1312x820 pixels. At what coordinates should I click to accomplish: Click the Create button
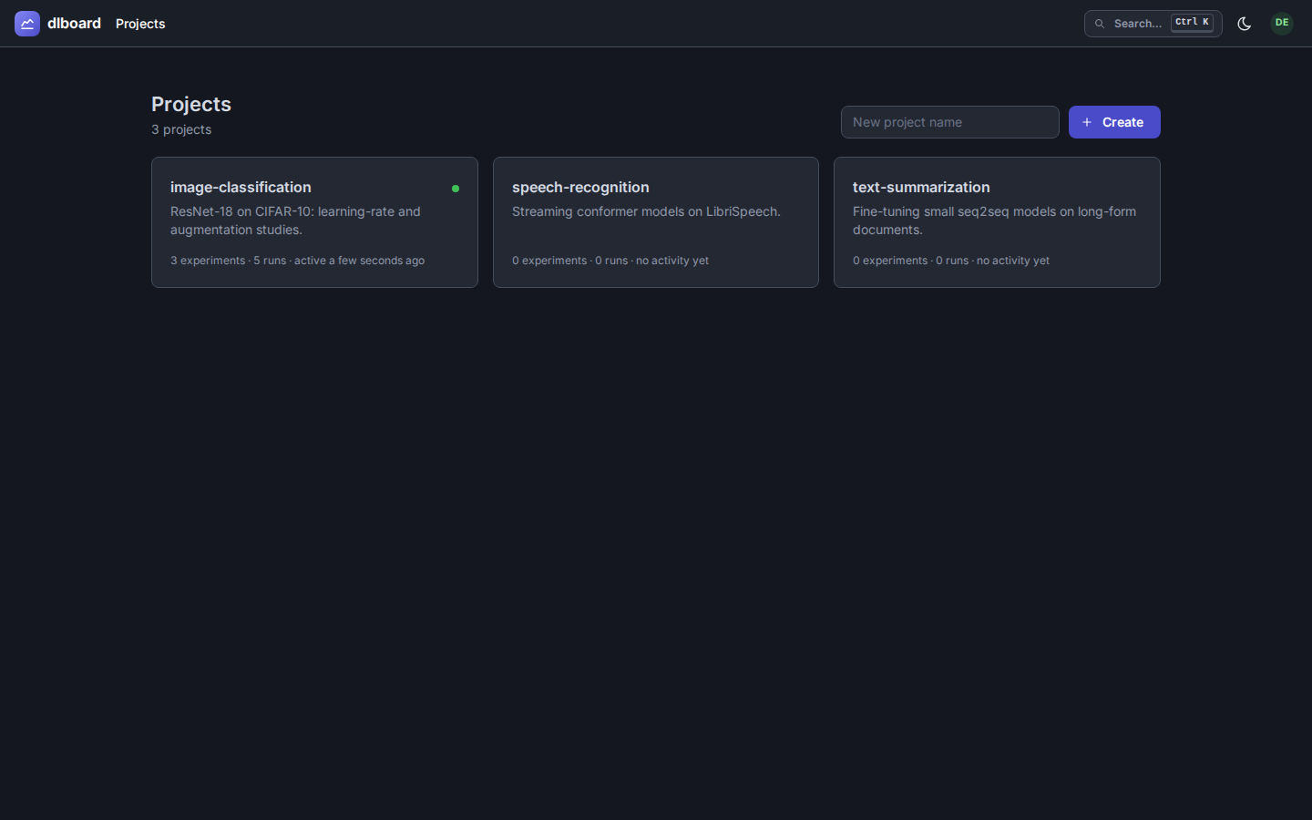coord(1114,122)
